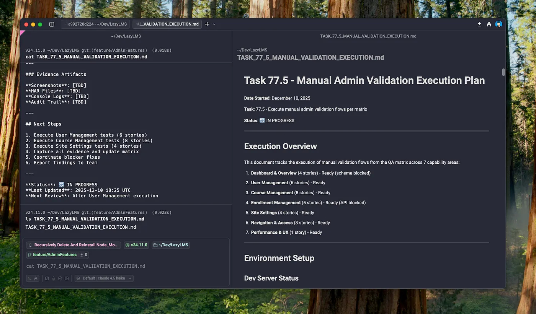Screen dimensions: 536x314
Task: Click the slash commands icon in input bar
Action: pos(47,278)
